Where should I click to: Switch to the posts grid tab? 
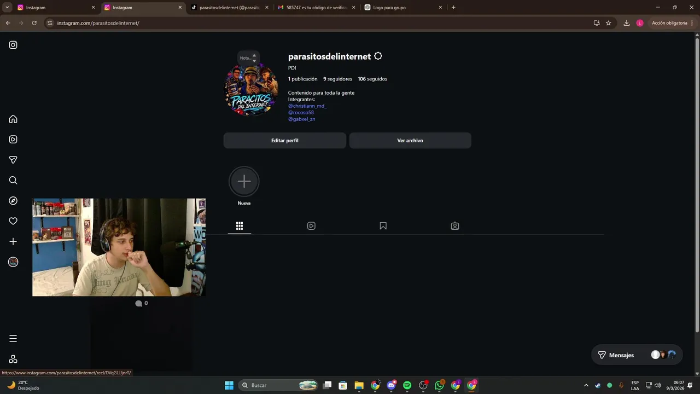point(240,226)
